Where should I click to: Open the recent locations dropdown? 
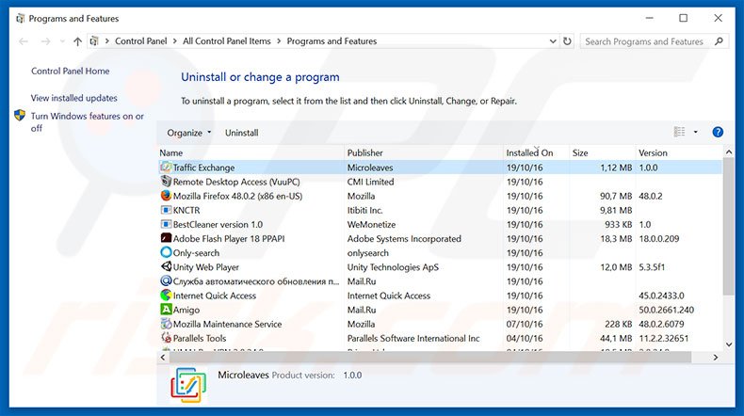pos(62,41)
